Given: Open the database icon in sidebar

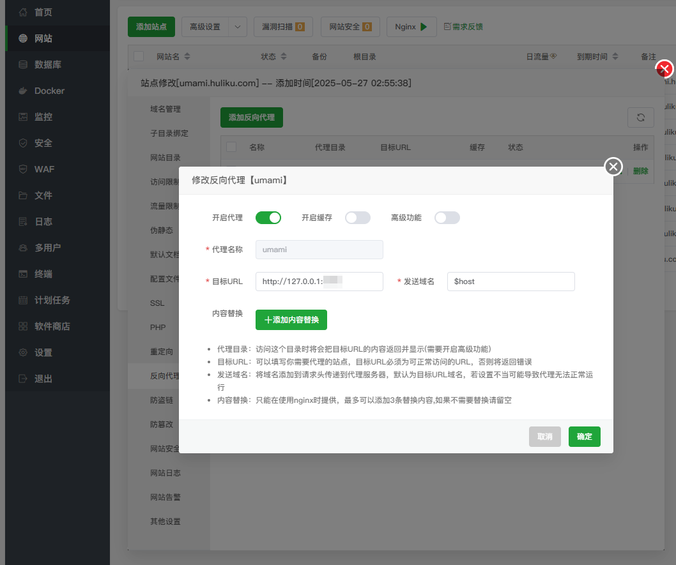Looking at the screenshot, I should click(23, 64).
